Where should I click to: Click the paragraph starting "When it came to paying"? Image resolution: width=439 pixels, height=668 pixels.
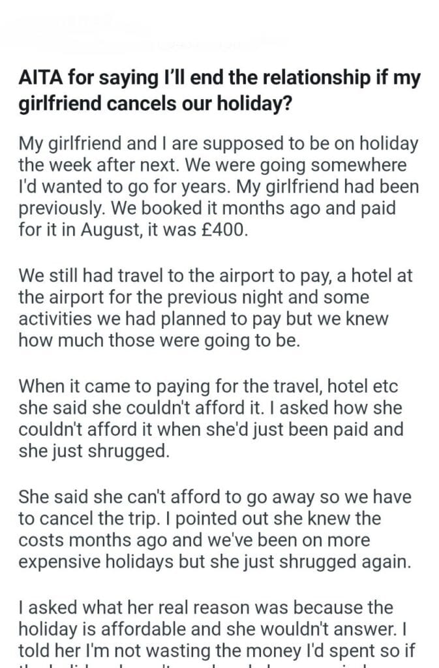(219, 419)
